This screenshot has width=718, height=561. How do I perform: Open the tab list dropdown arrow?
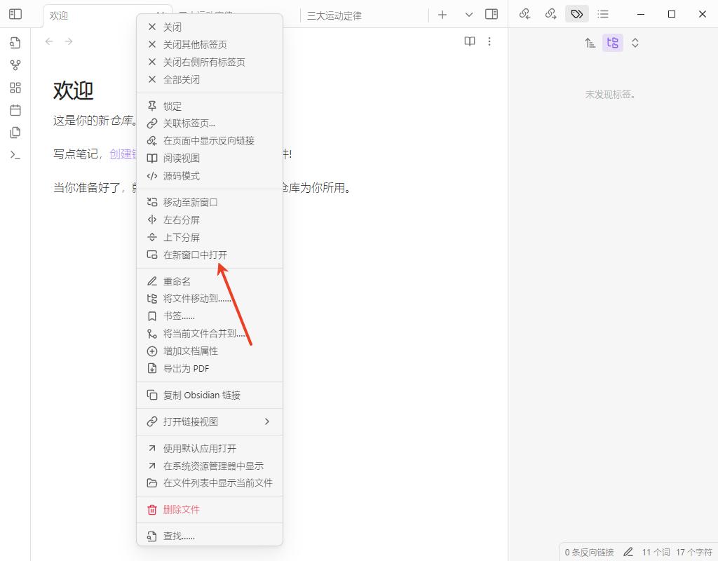pos(468,14)
